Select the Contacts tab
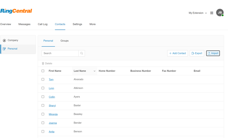 [x=60, y=24]
